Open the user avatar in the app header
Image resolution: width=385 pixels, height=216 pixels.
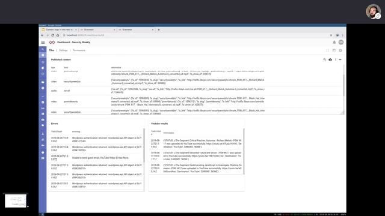tap(341, 43)
